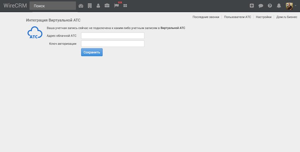Screen dimensions: 300x152
Task: Open the companies building icon
Action: point(90,6)
